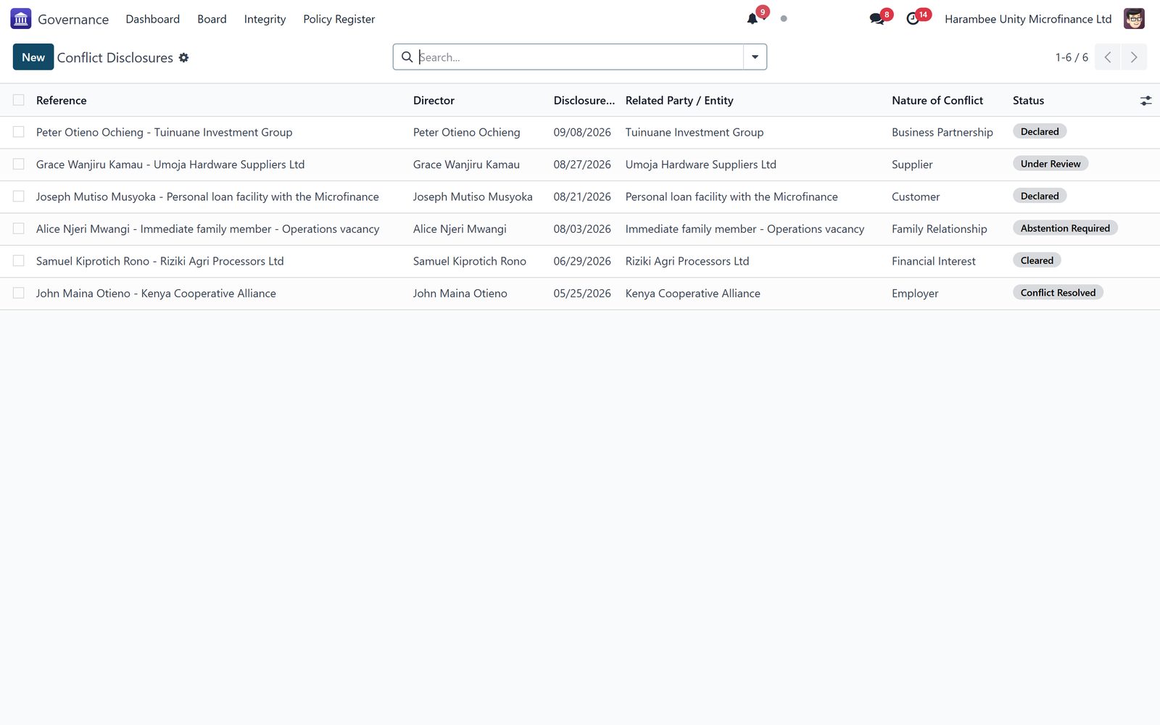Image resolution: width=1160 pixels, height=725 pixels.
Task: Sort by the Director column header
Action: point(434,101)
